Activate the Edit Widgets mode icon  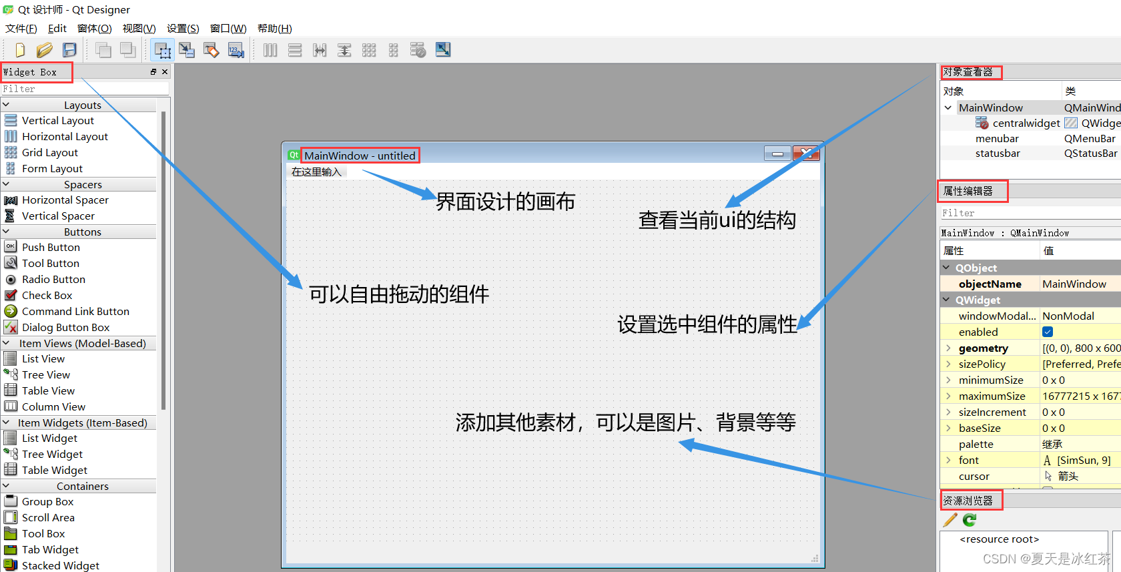click(162, 50)
